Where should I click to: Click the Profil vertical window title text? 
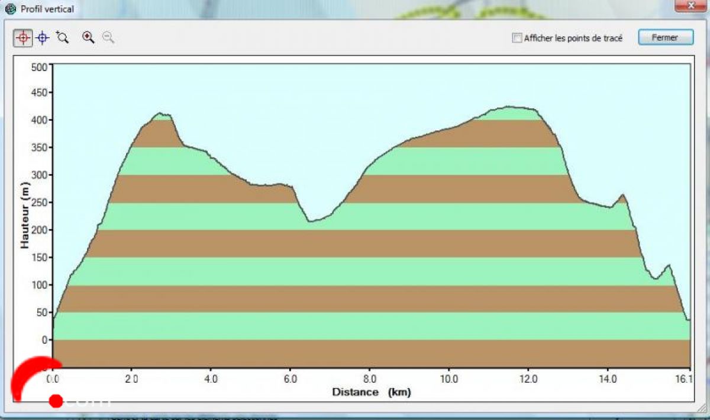tap(47, 9)
